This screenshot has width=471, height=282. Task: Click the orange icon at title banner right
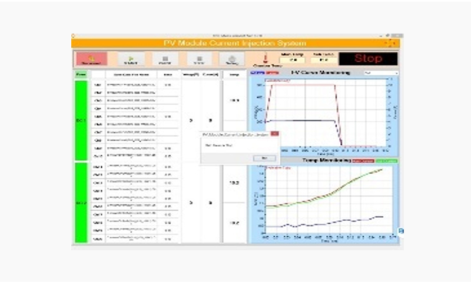pyautogui.click(x=389, y=43)
